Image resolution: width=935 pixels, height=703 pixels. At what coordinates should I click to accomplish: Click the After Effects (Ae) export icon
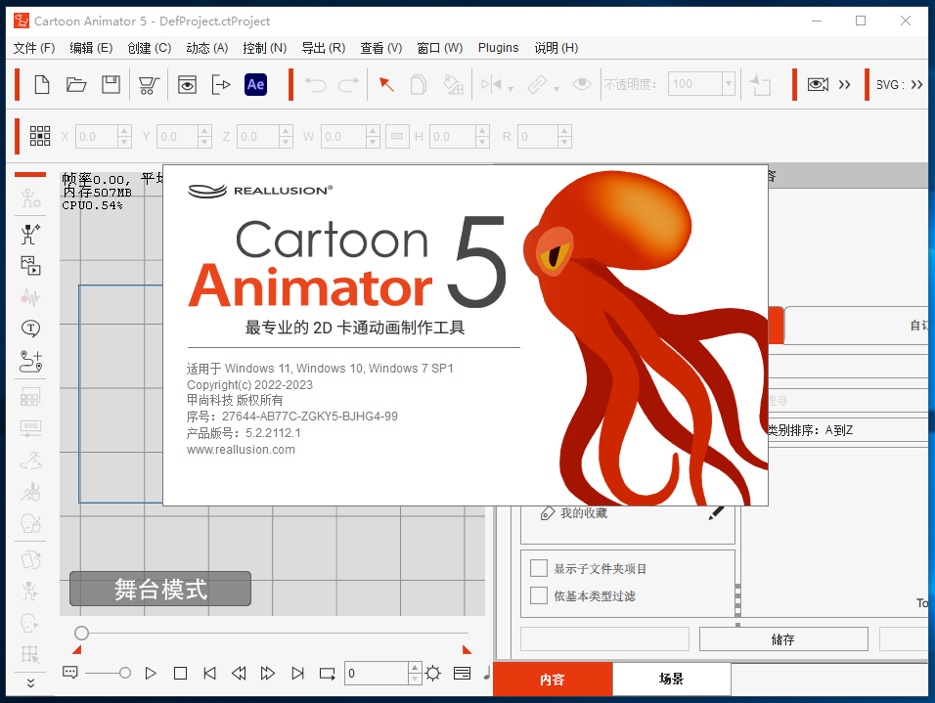pos(255,85)
